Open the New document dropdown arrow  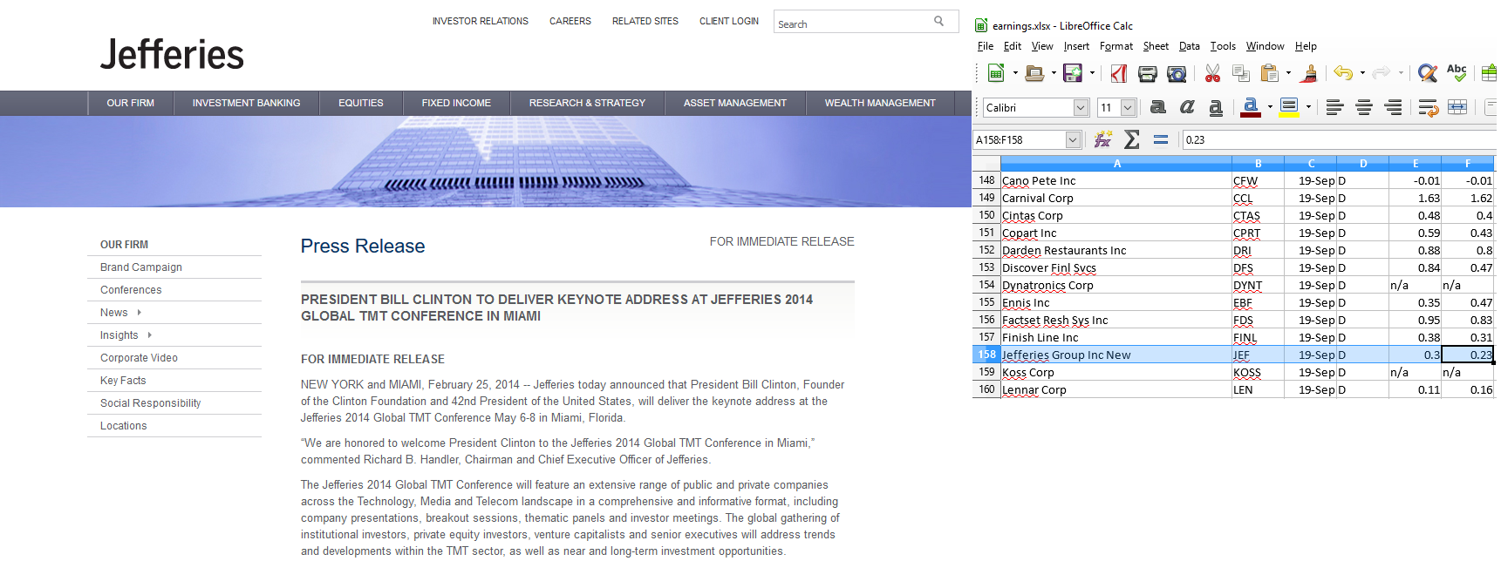tap(1015, 74)
